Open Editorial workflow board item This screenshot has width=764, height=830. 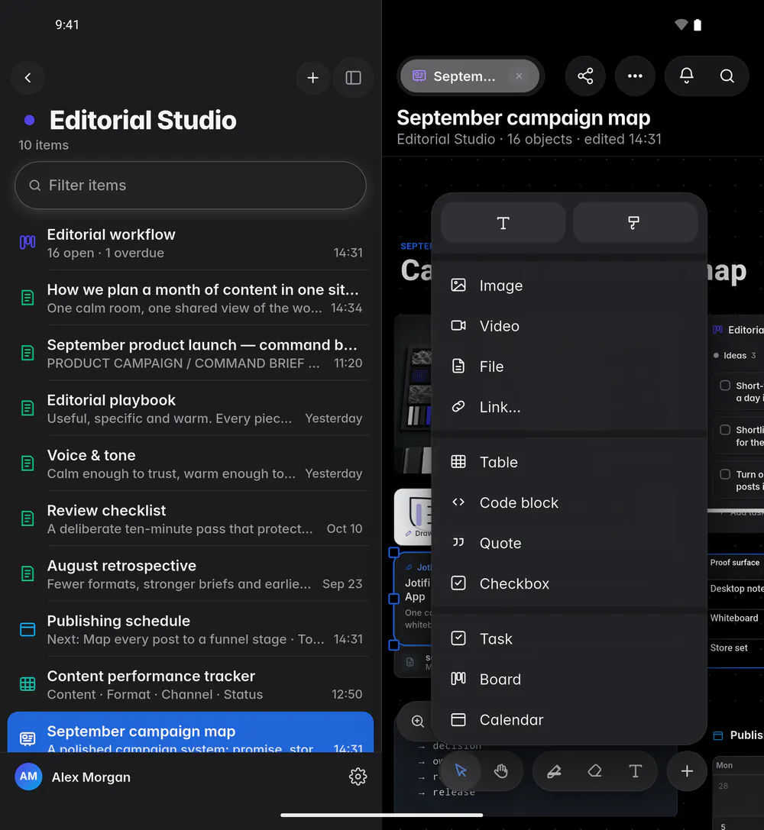[190, 244]
